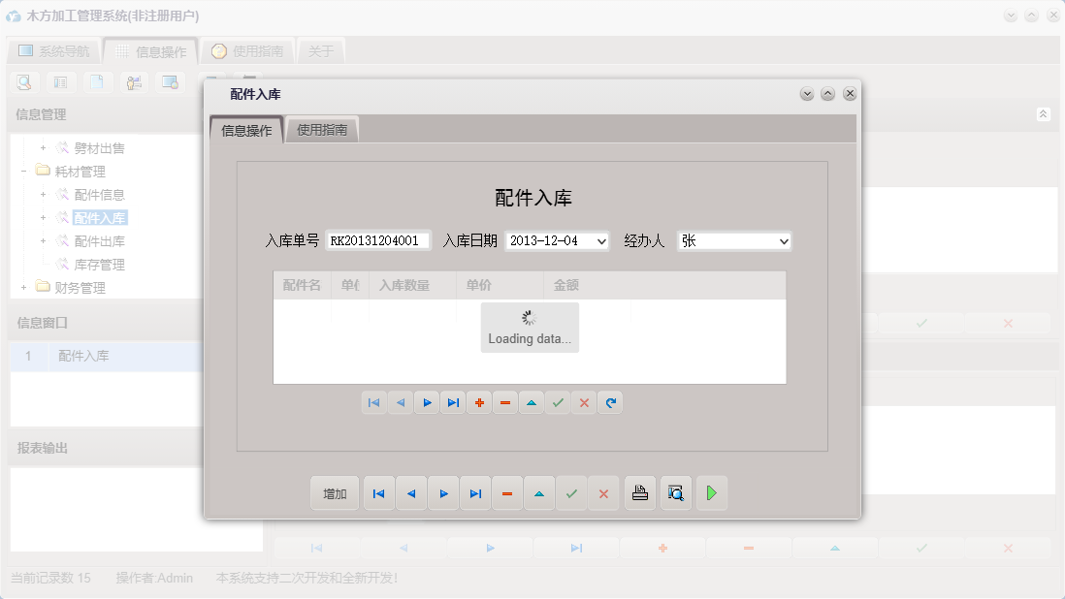Click the new document toolbar icon
Image resolution: width=1065 pixels, height=599 pixels.
click(97, 82)
